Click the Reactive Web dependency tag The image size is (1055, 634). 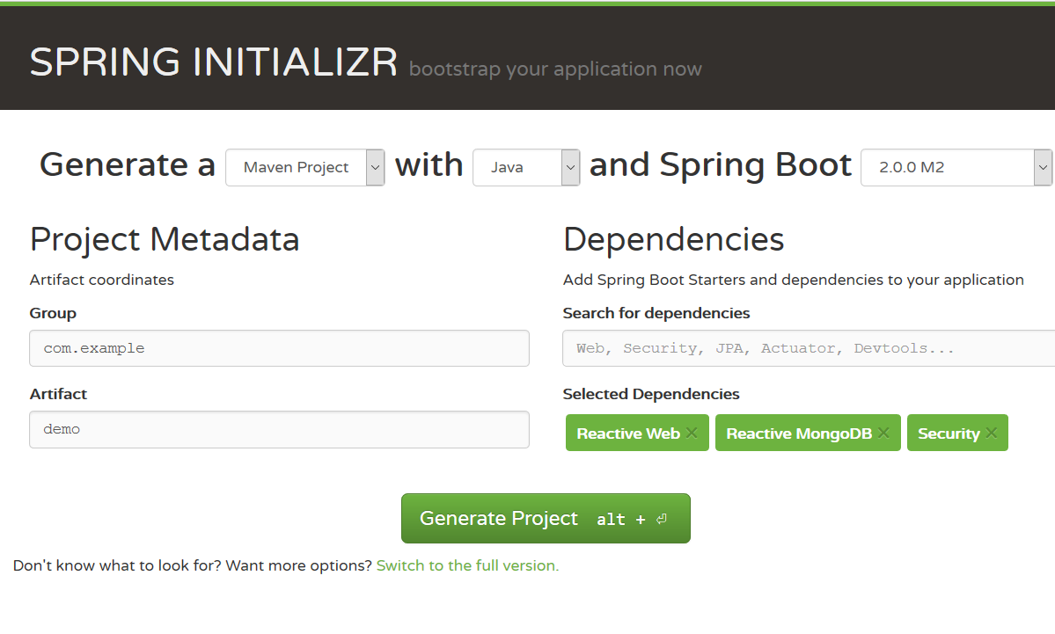pos(626,432)
